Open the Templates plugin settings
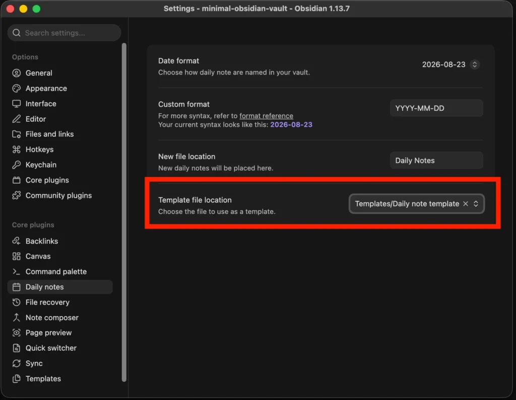 coord(60,379)
